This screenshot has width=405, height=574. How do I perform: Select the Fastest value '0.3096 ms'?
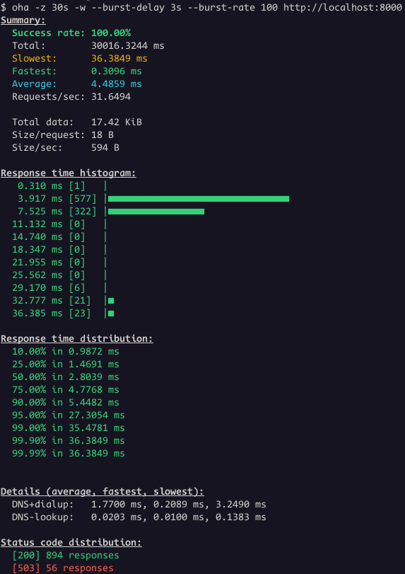116,71
